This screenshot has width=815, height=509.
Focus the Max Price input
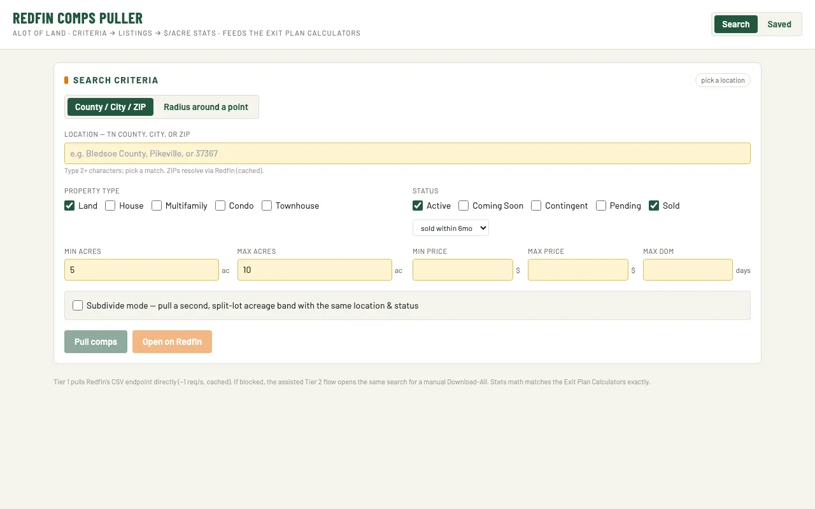[578, 270]
